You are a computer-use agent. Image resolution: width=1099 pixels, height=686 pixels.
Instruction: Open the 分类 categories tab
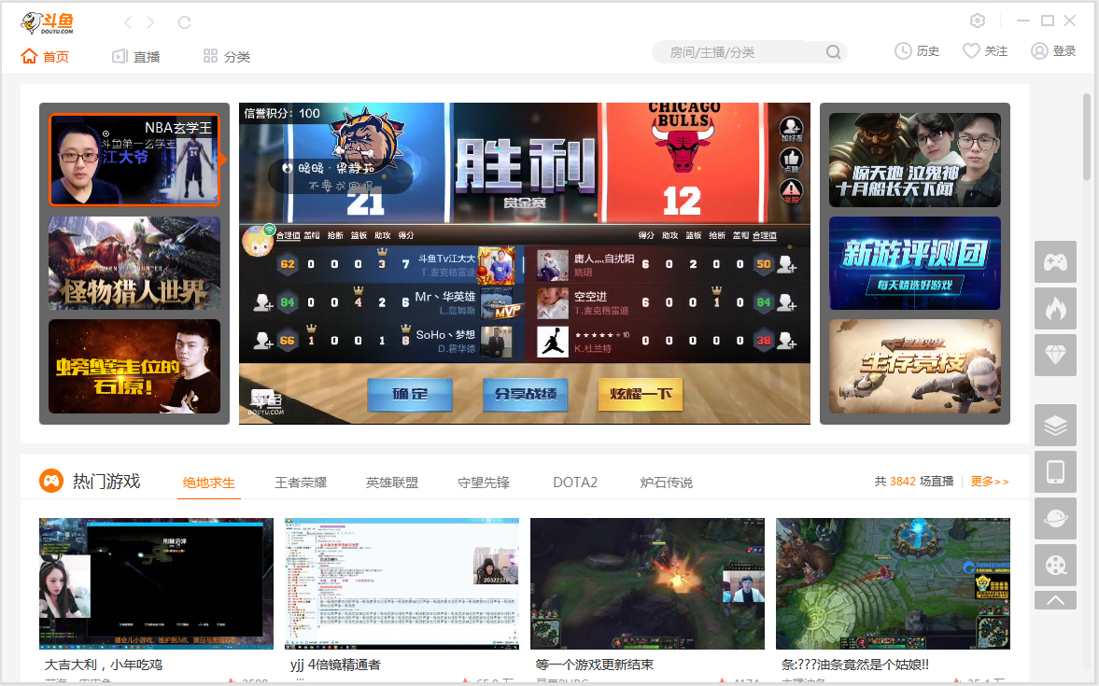227,56
